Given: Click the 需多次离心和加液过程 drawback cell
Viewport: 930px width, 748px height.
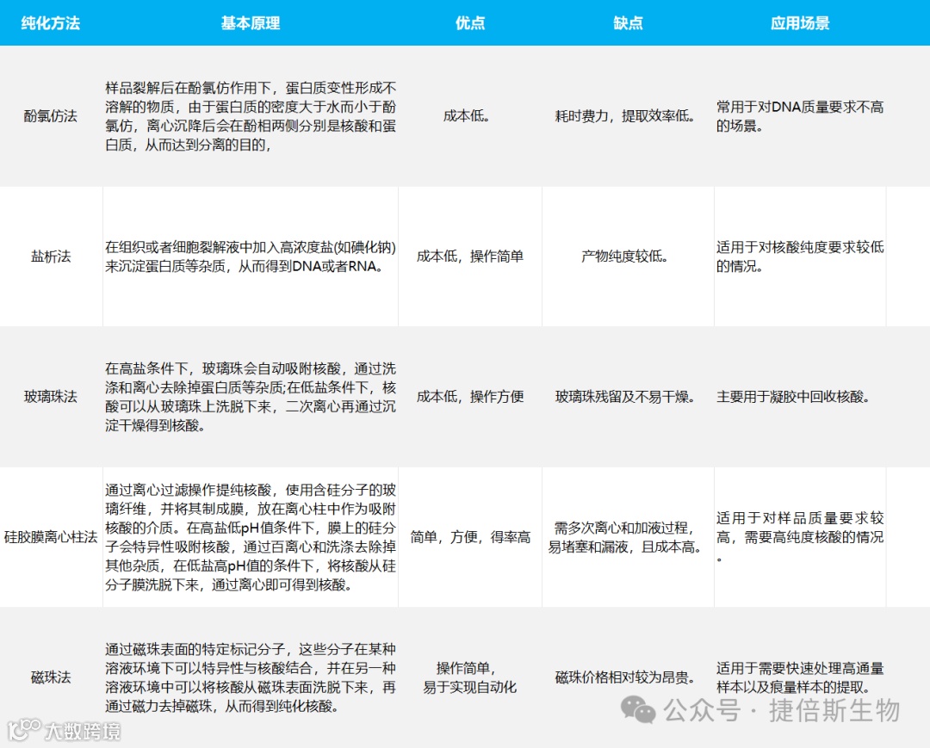Looking at the screenshot, I should coord(626,537).
